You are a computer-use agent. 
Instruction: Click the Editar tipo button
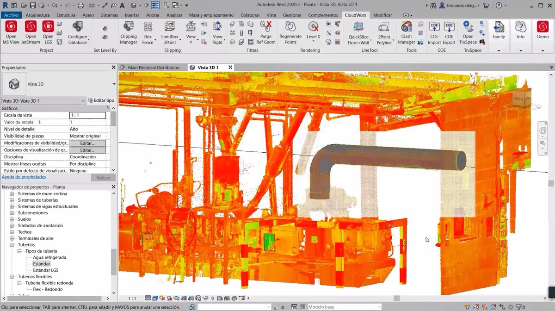pyautogui.click(x=101, y=100)
